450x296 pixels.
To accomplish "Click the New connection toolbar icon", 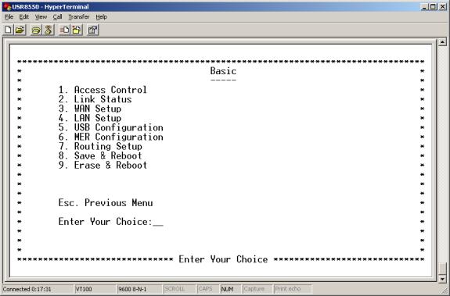I will tap(9, 30).
